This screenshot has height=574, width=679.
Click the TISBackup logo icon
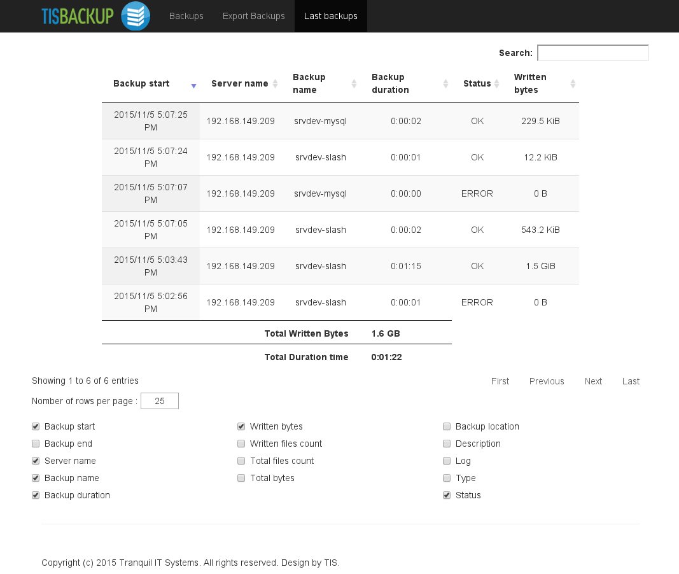(136, 16)
